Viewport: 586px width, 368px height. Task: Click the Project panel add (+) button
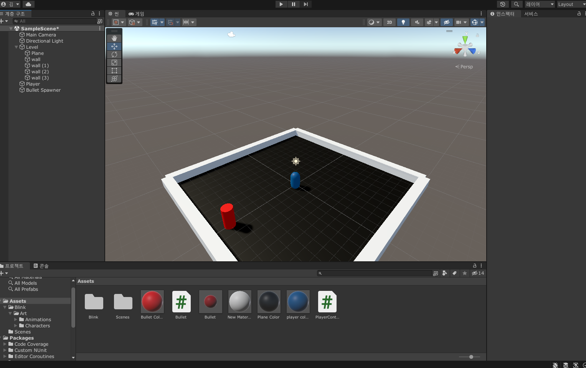[4, 273]
